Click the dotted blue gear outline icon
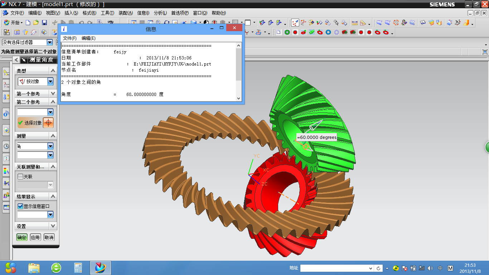489x275 pixels. coord(337,32)
